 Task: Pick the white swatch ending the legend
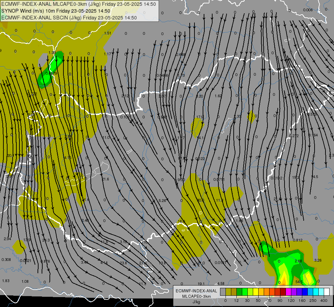[x=326, y=292]
